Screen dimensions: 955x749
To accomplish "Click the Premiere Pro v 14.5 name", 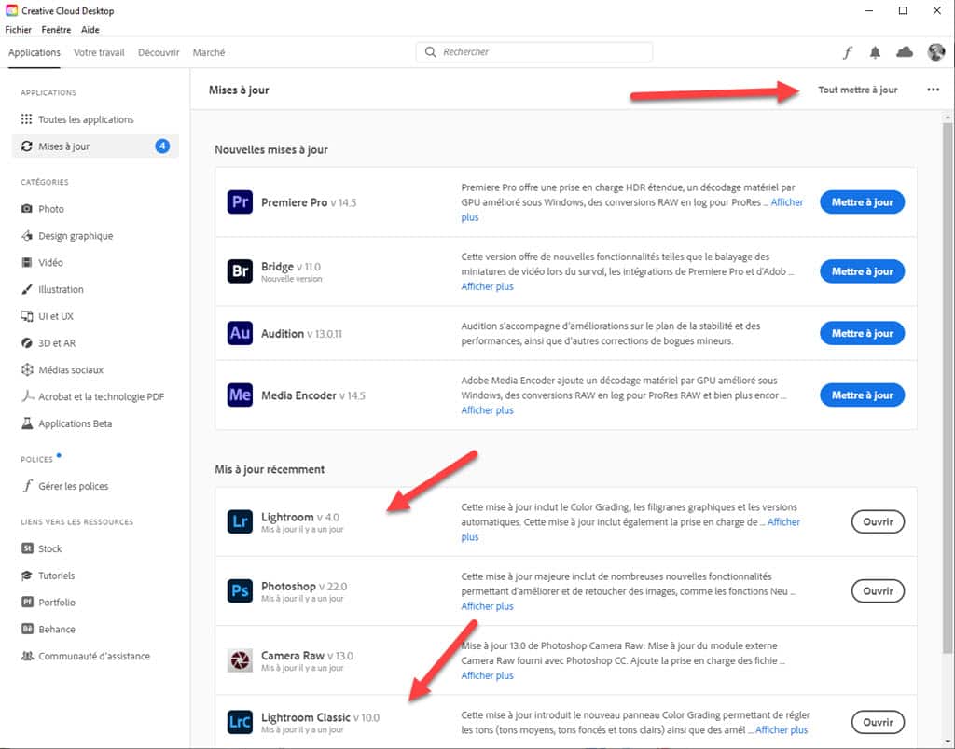I will point(309,202).
